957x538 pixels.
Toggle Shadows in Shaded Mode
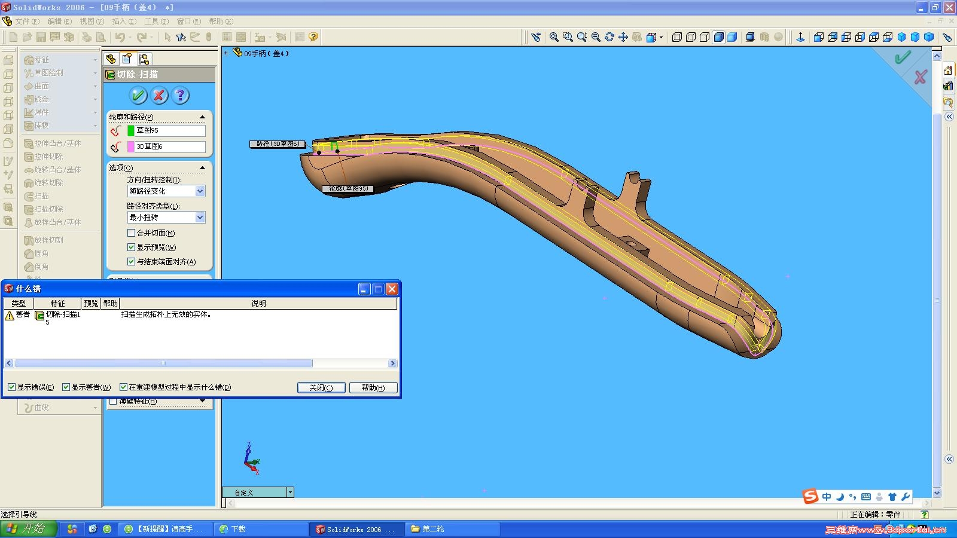(750, 37)
